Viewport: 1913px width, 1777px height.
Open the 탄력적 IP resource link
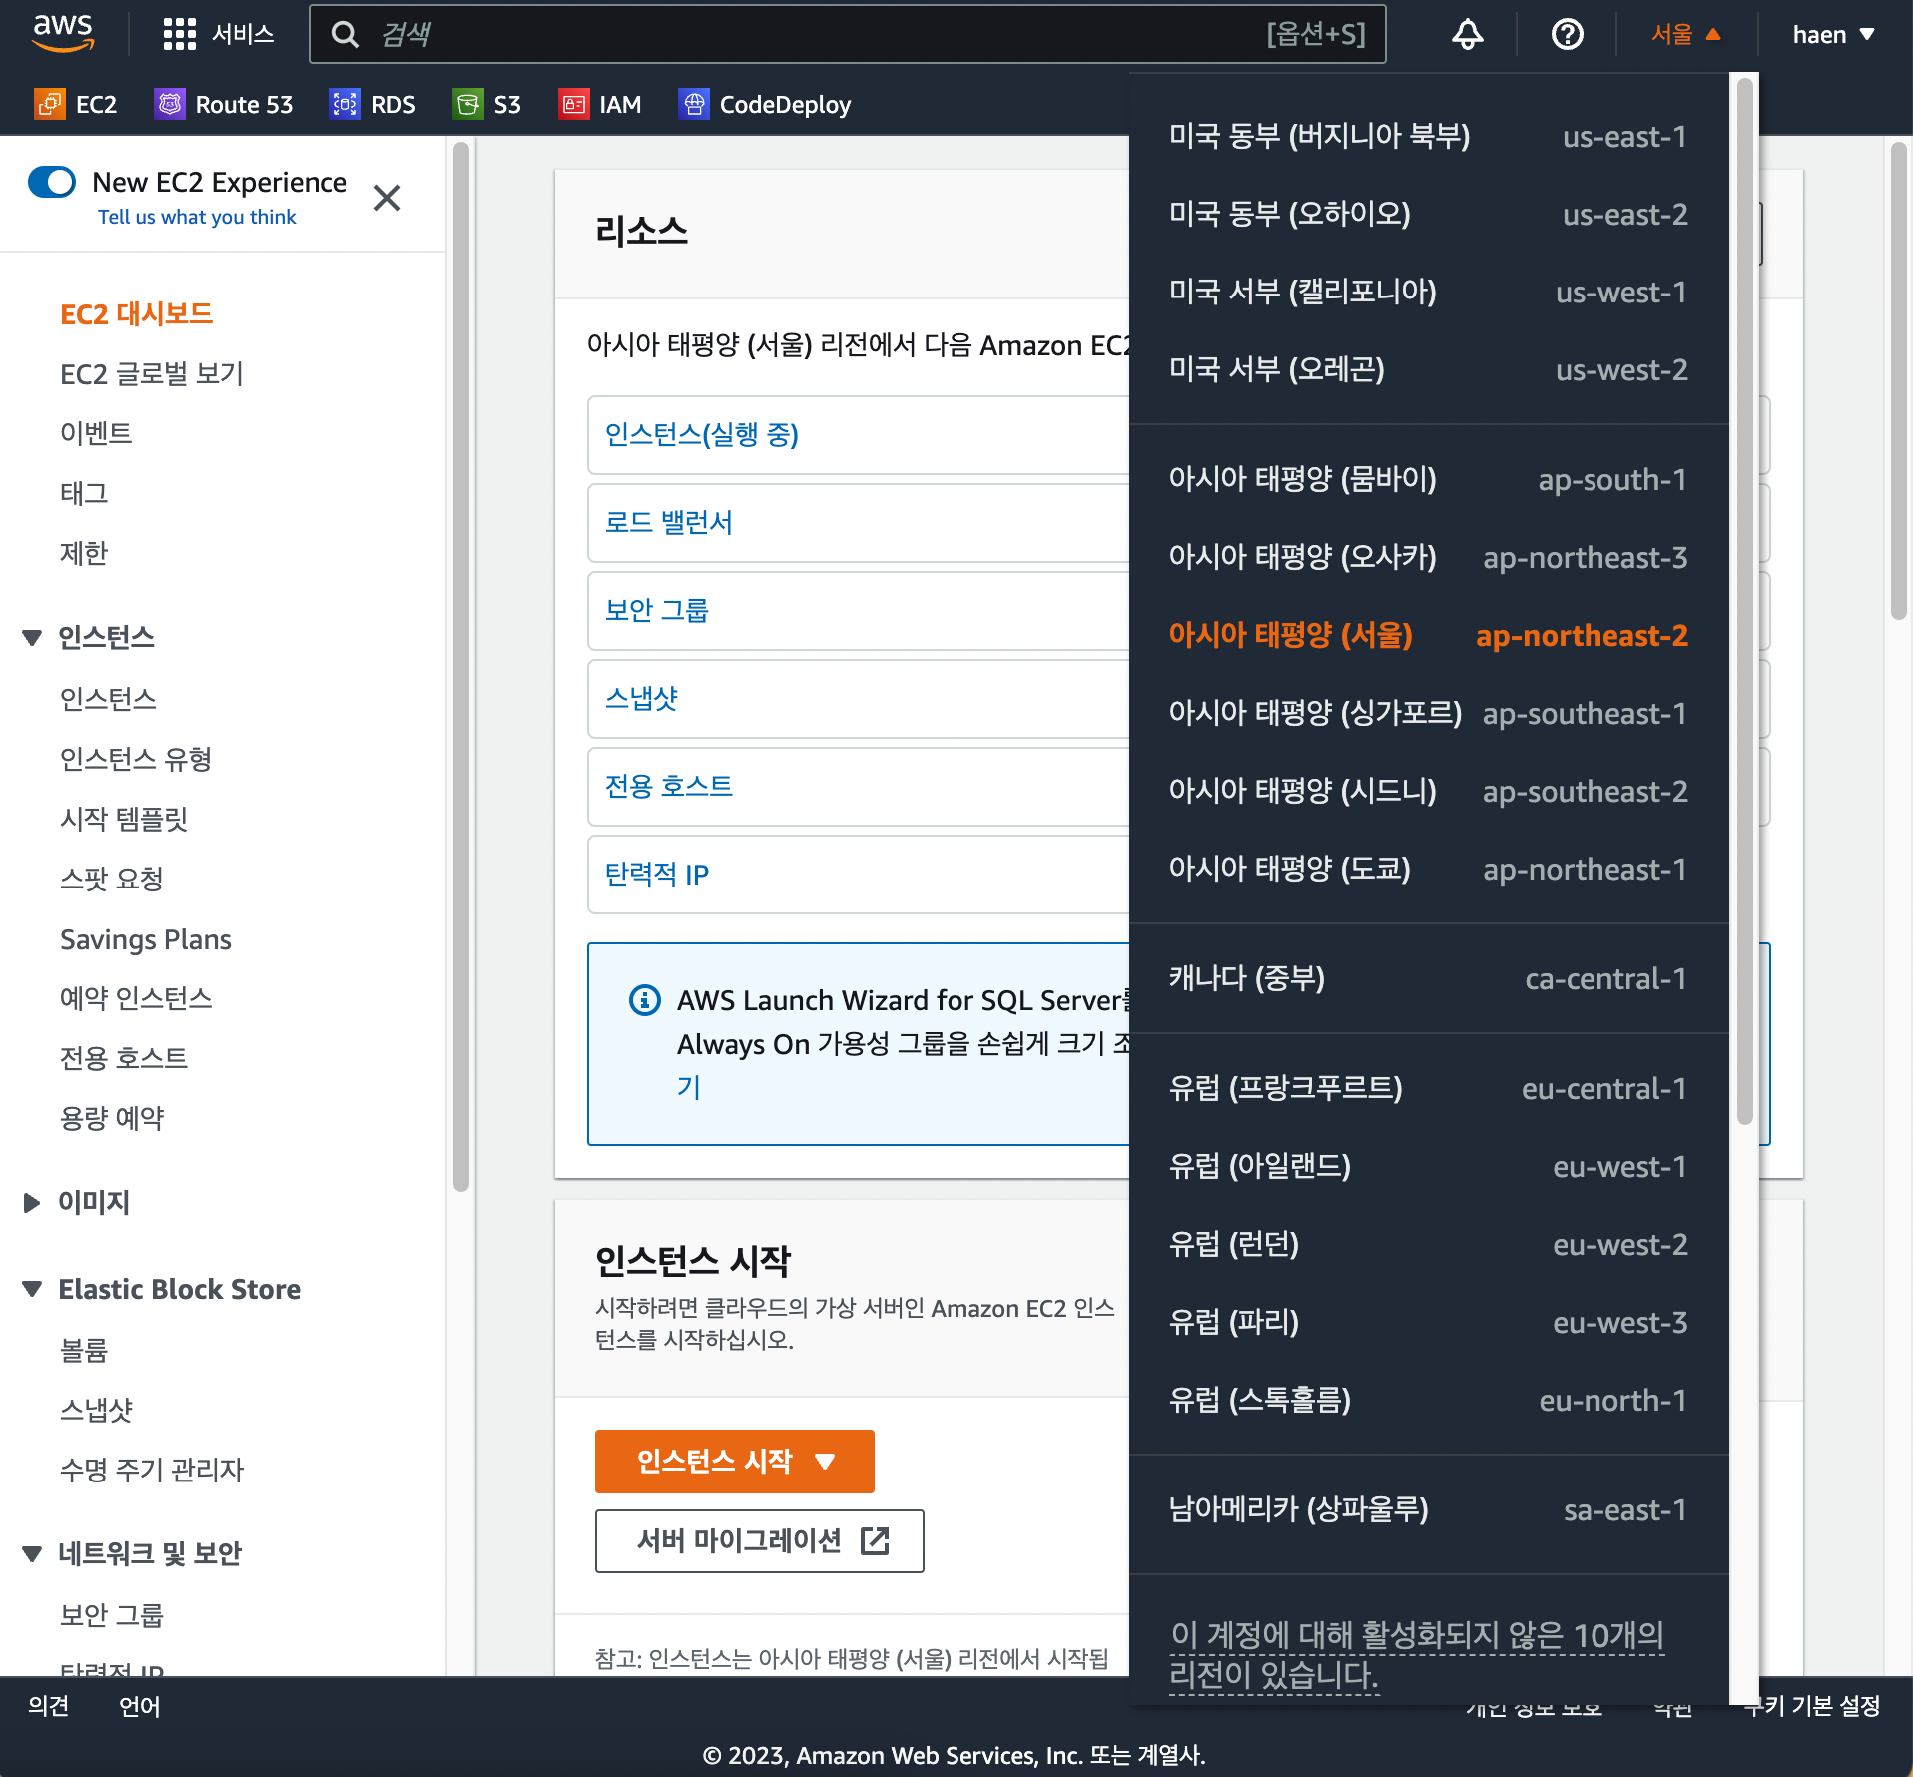click(x=656, y=874)
